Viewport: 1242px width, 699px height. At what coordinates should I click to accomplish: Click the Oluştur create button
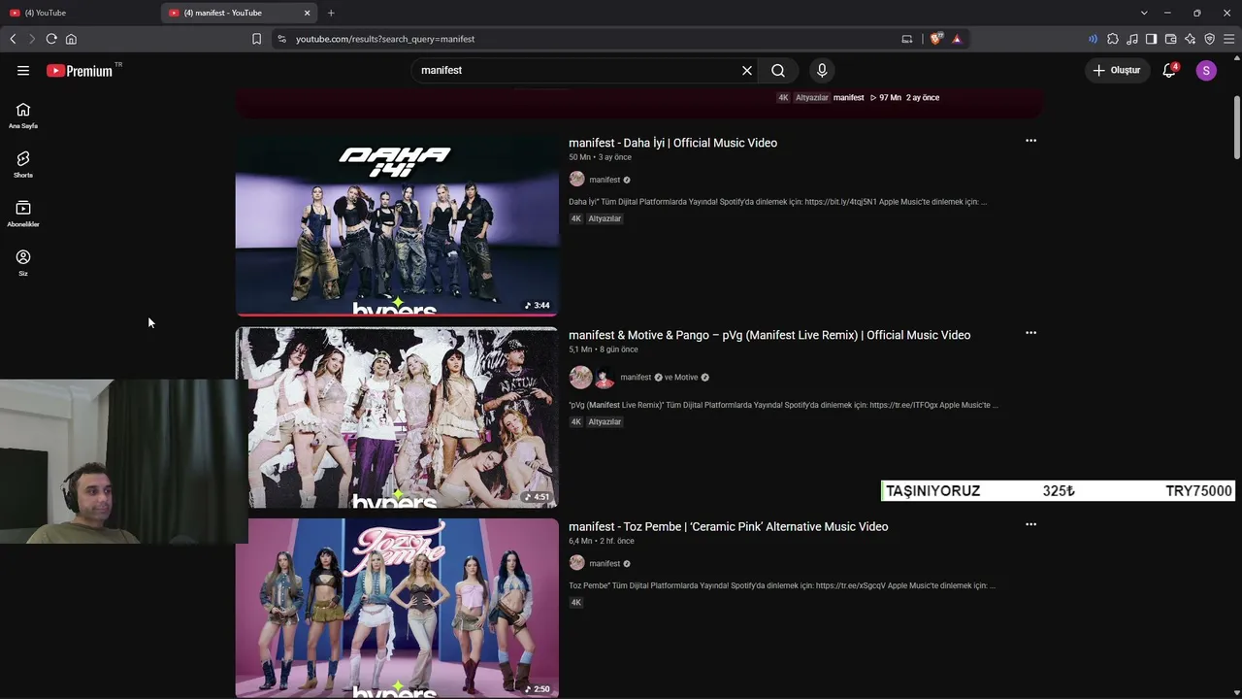click(x=1117, y=70)
